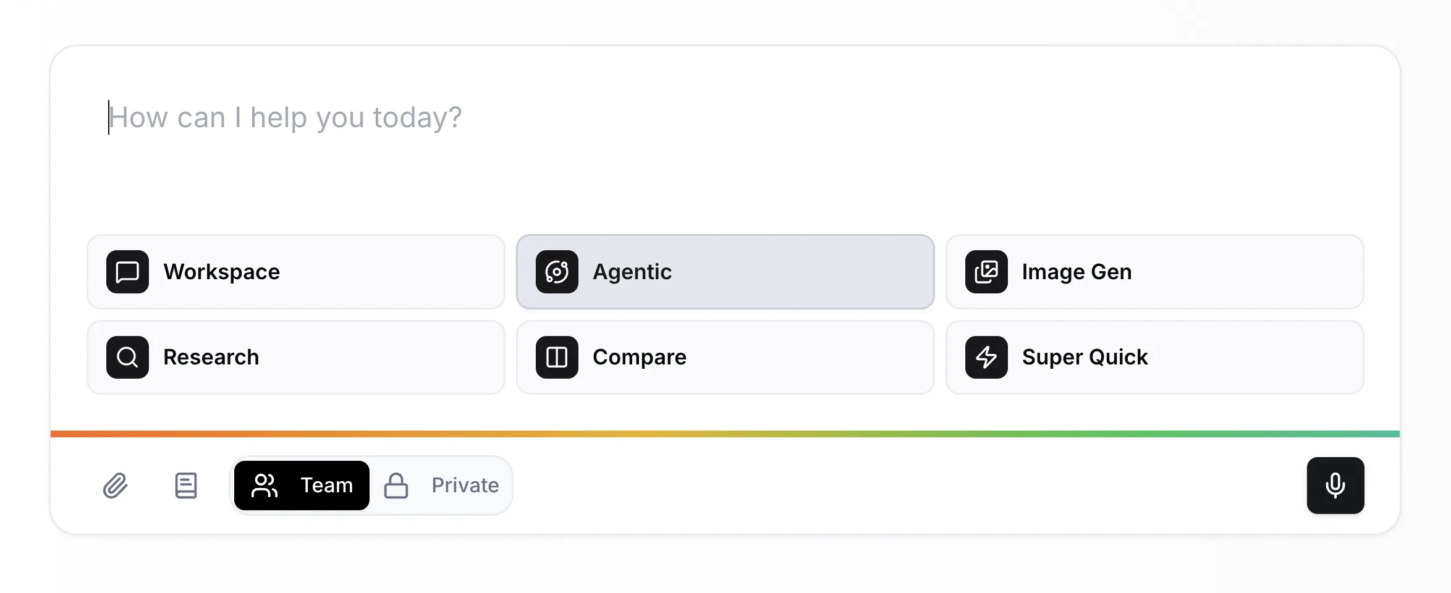
Task: Choose the Research option label
Action: click(211, 357)
